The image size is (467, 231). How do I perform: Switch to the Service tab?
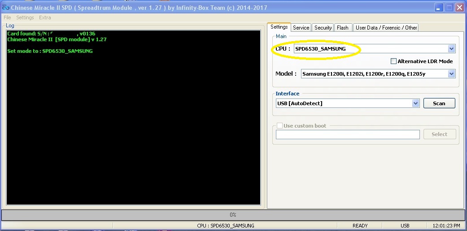(301, 28)
